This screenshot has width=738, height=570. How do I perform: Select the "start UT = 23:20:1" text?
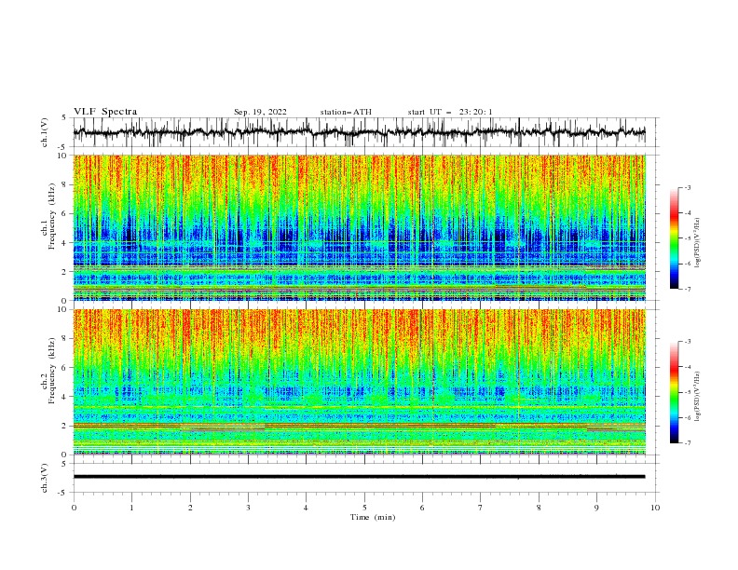pos(450,112)
